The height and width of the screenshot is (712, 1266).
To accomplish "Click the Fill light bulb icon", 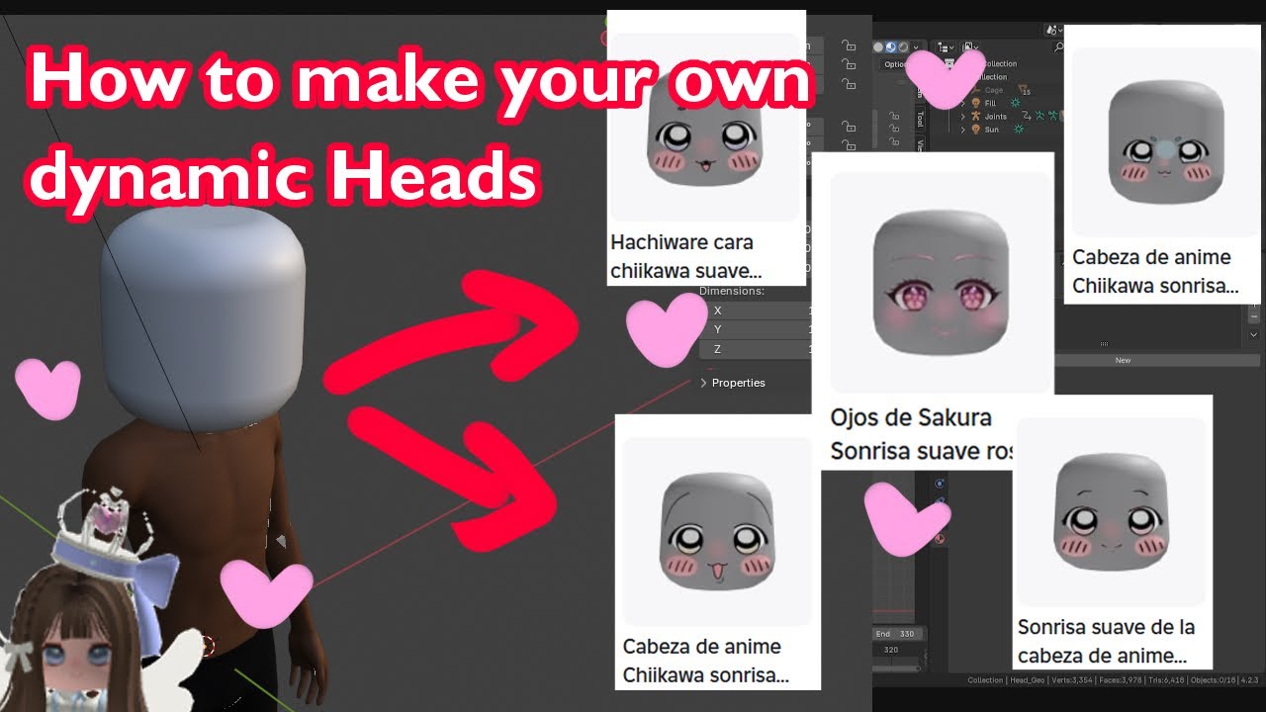I will pyautogui.click(x=976, y=103).
